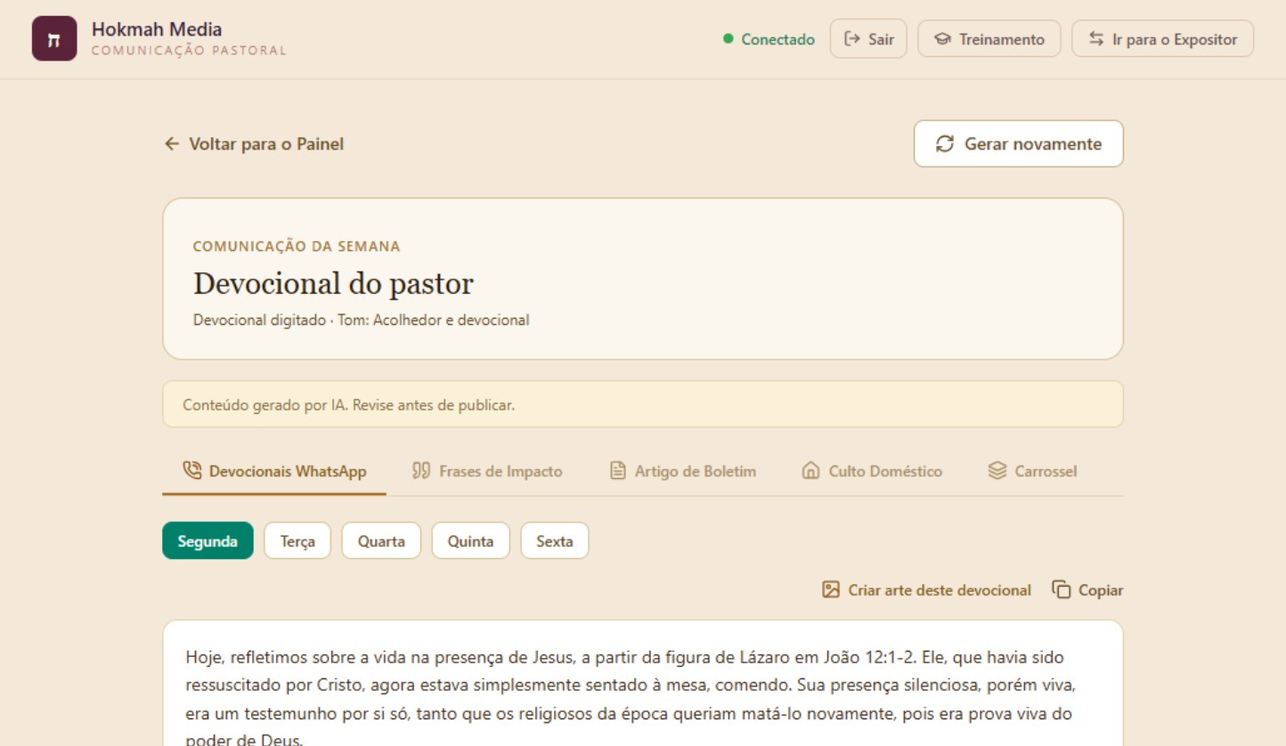Click the quote marks icon on Frases de Impacto
Viewport: 1286px width, 746px height.
pyautogui.click(x=421, y=471)
